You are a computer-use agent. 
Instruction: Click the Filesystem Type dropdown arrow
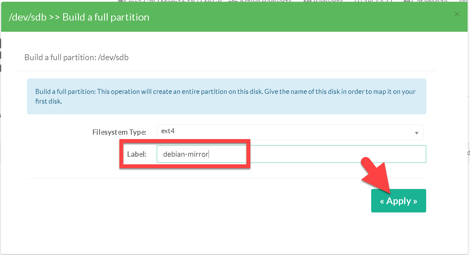pos(416,133)
